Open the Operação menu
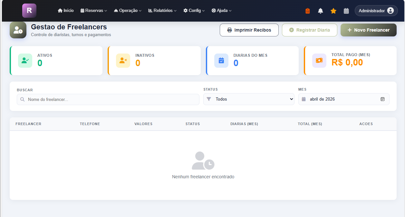This screenshot has width=405, height=217. [x=128, y=11]
